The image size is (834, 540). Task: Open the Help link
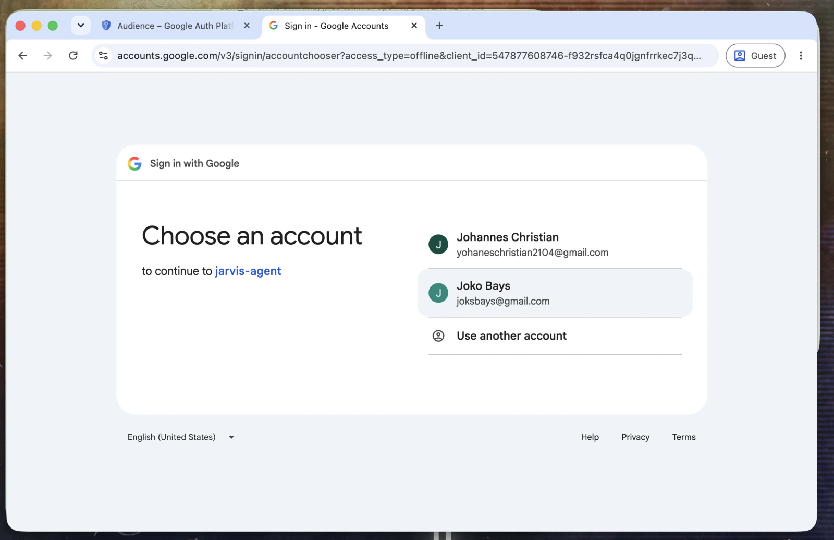click(590, 437)
